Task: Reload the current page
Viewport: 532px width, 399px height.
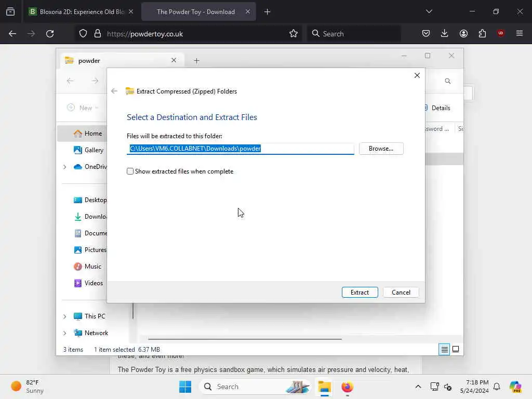Action: (50, 34)
